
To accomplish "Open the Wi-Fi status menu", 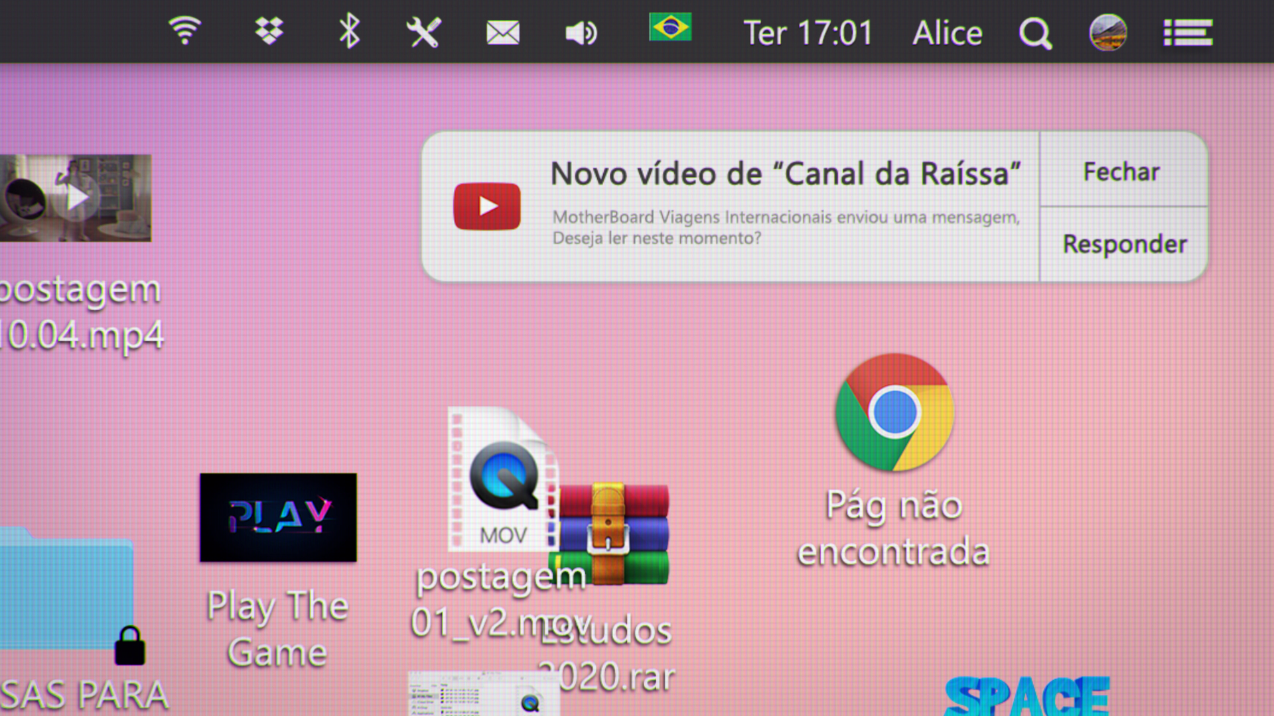I will (x=184, y=31).
